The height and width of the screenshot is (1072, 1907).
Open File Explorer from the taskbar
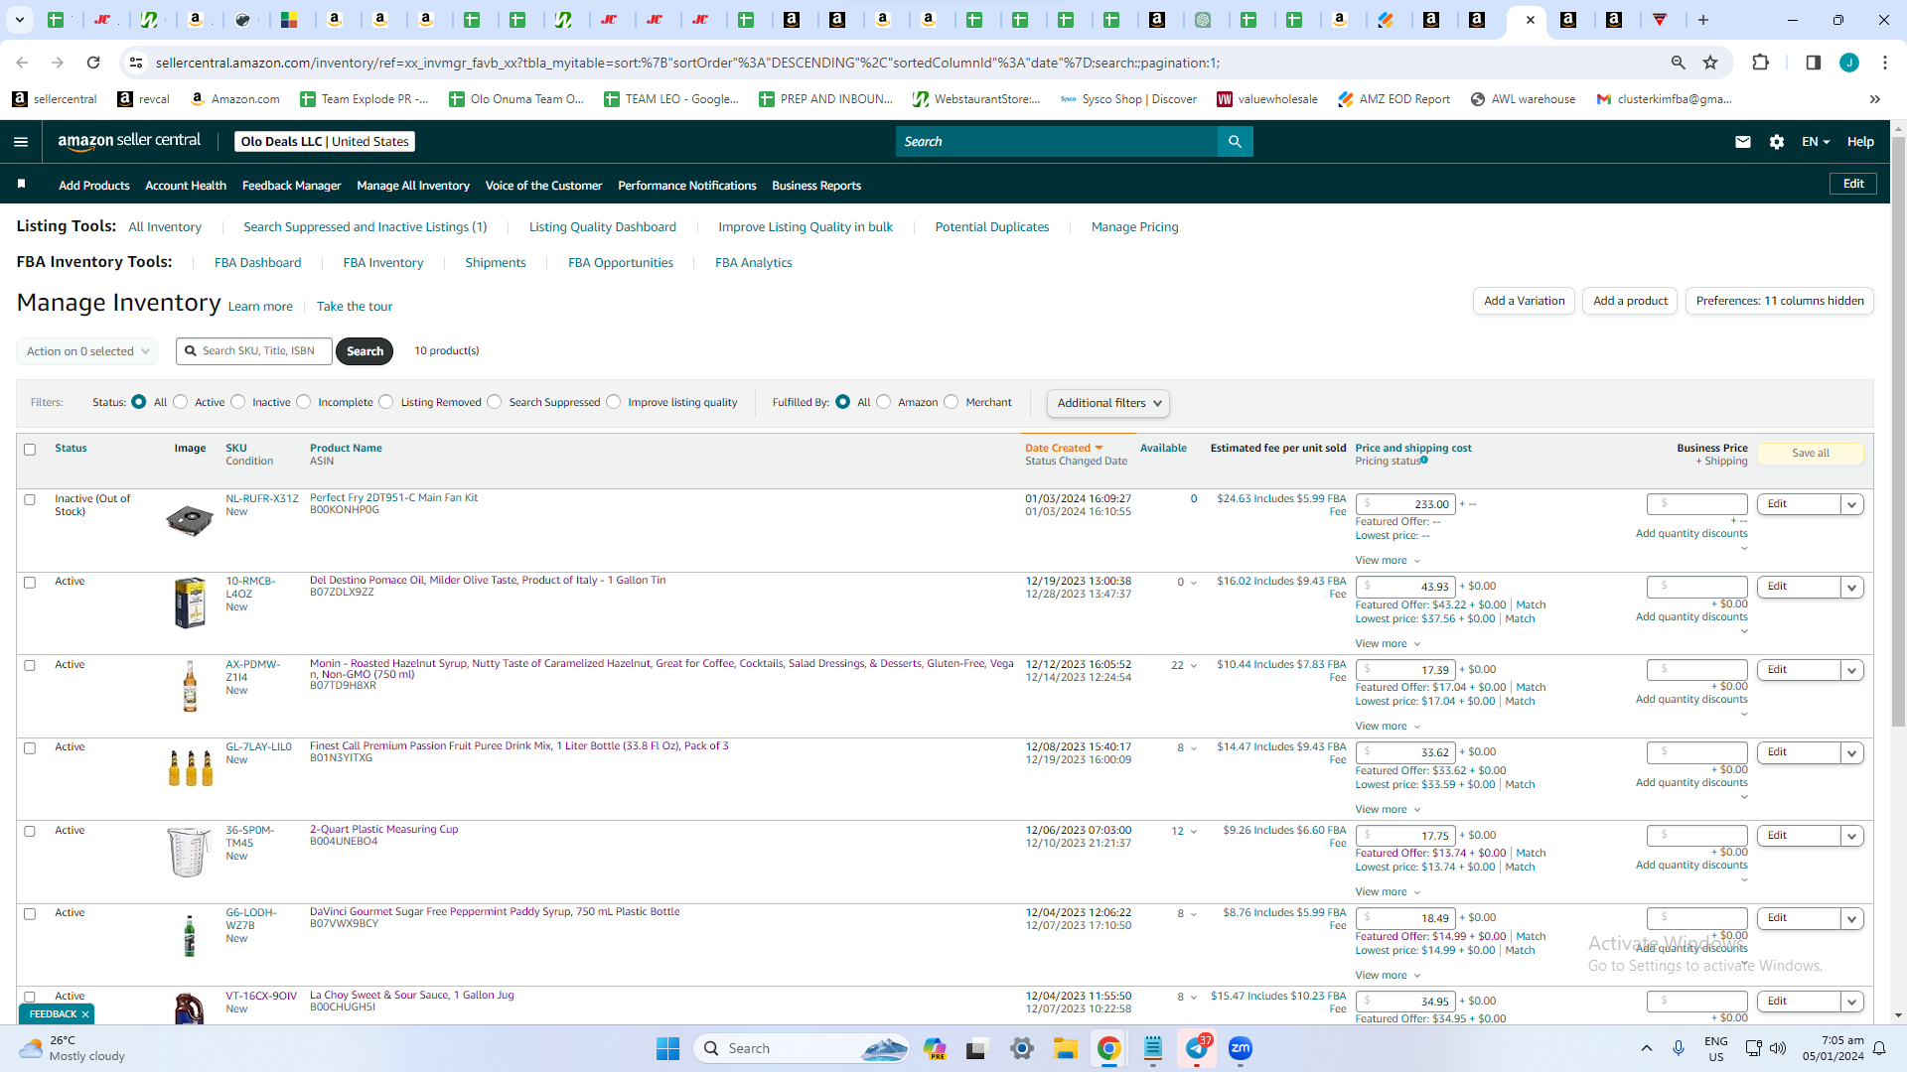click(x=1066, y=1048)
